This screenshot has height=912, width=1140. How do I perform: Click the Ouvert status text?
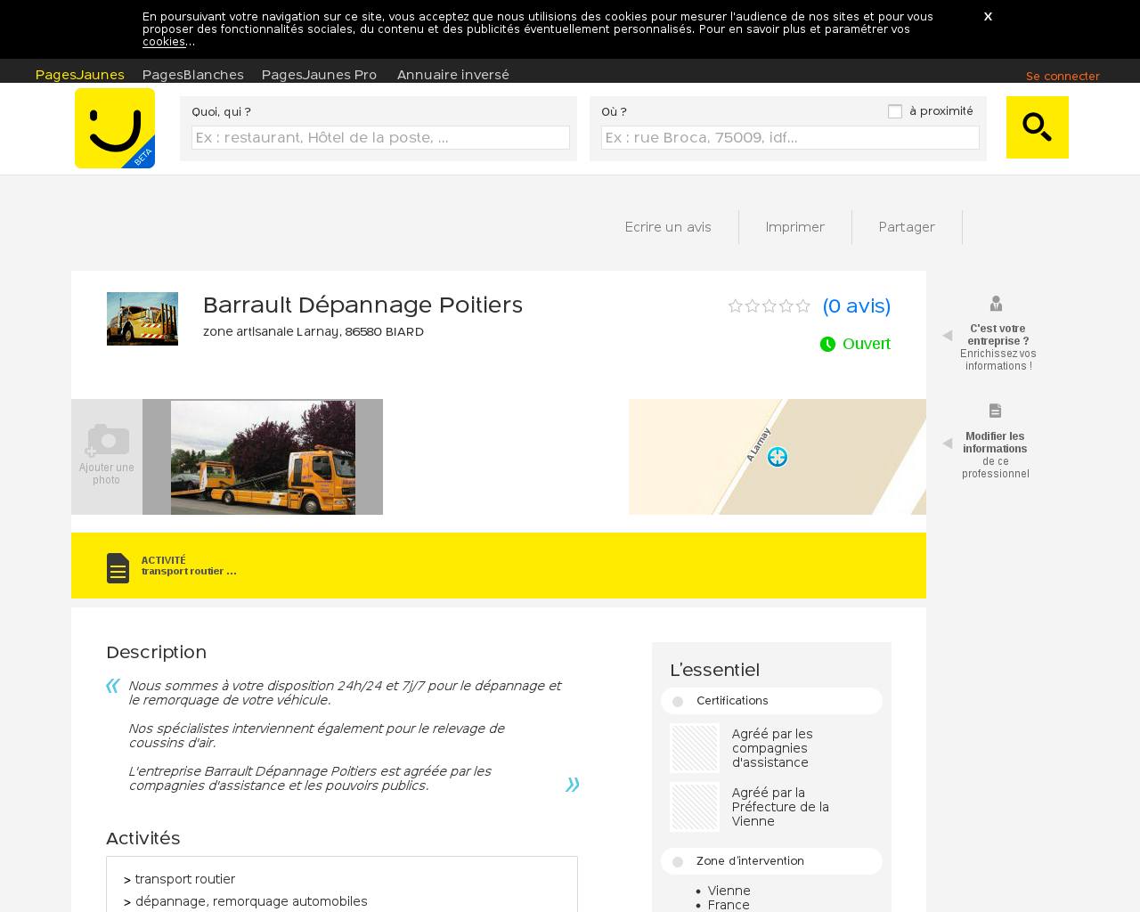pos(867,344)
